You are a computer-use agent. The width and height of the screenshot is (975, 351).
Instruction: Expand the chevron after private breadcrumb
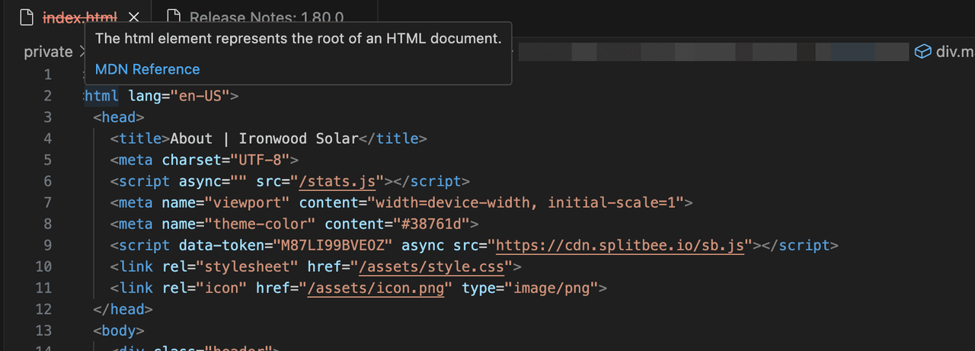(x=82, y=52)
